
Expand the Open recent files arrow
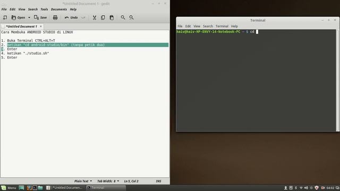click(x=29, y=18)
